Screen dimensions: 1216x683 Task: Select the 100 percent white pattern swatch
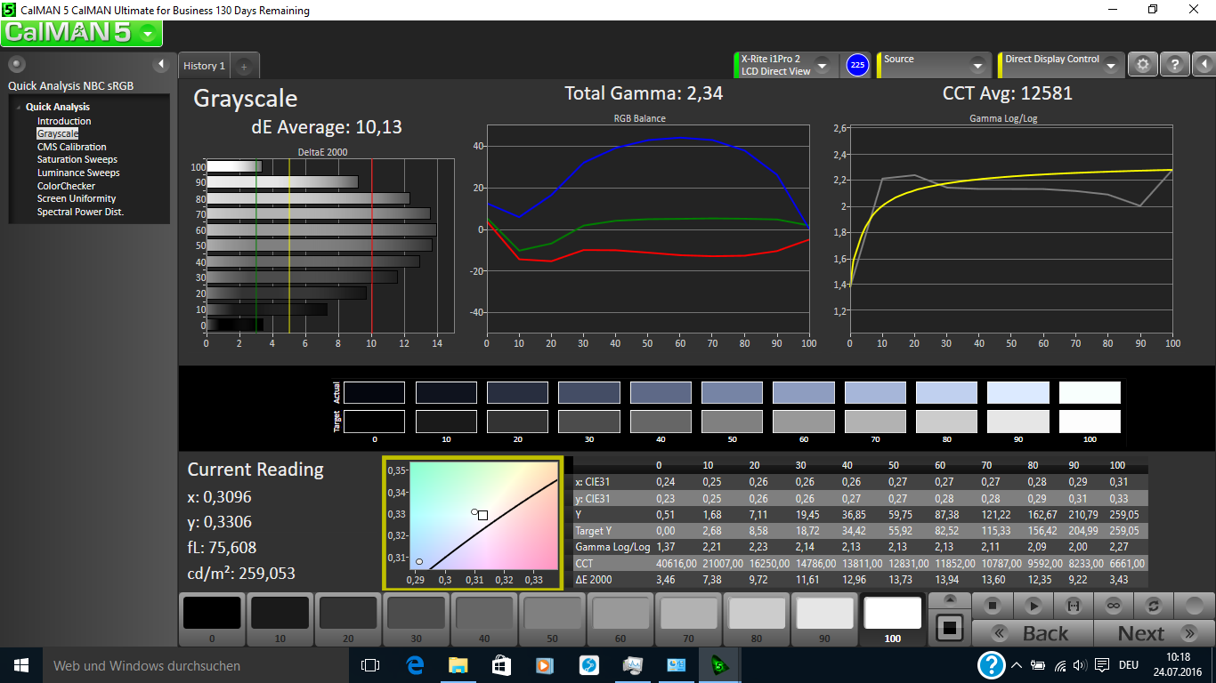point(892,619)
